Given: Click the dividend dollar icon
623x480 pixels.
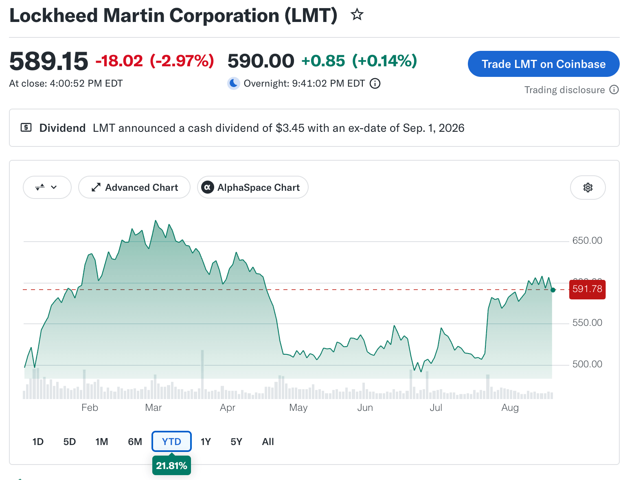Looking at the screenshot, I should [26, 128].
